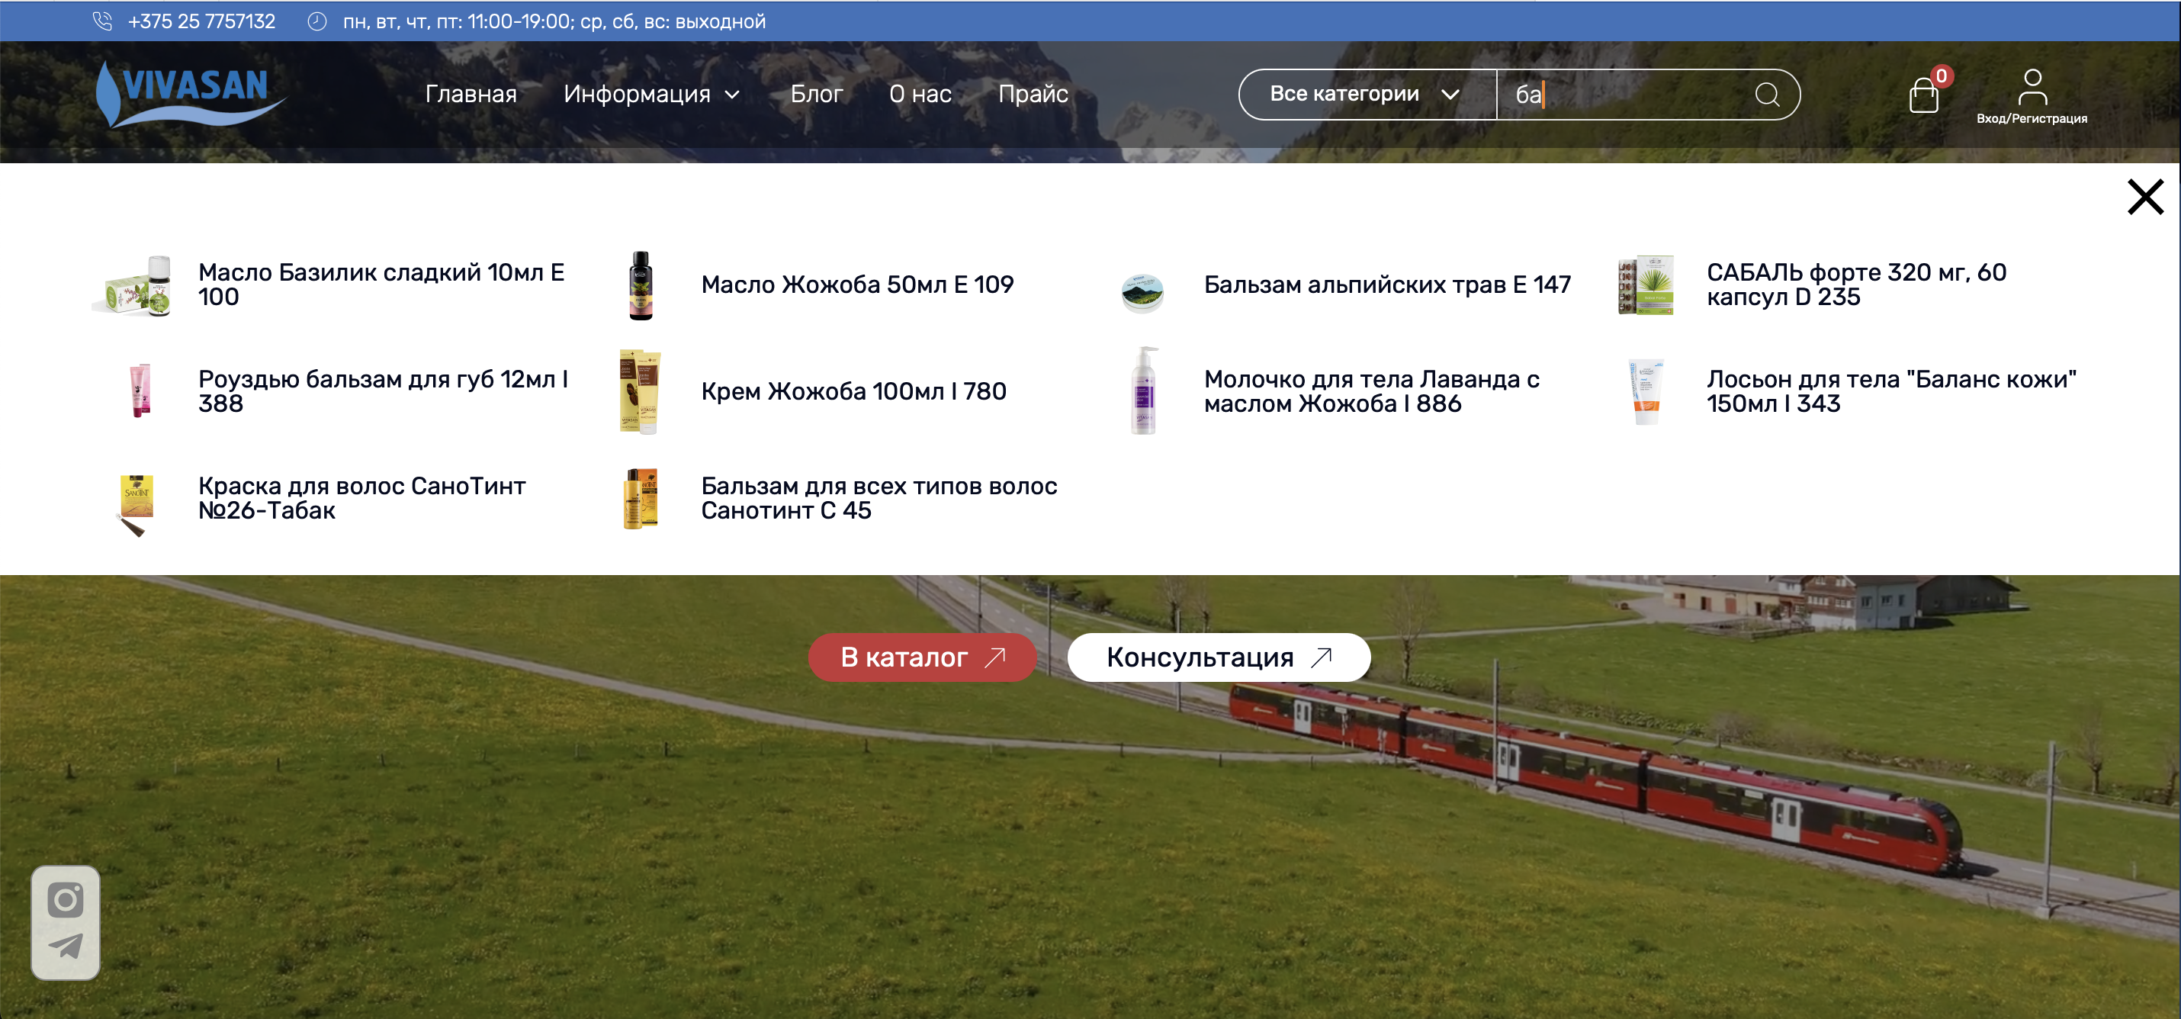Open the Бальзам альпийских трав product image
The image size is (2181, 1019).
[x=1142, y=292]
